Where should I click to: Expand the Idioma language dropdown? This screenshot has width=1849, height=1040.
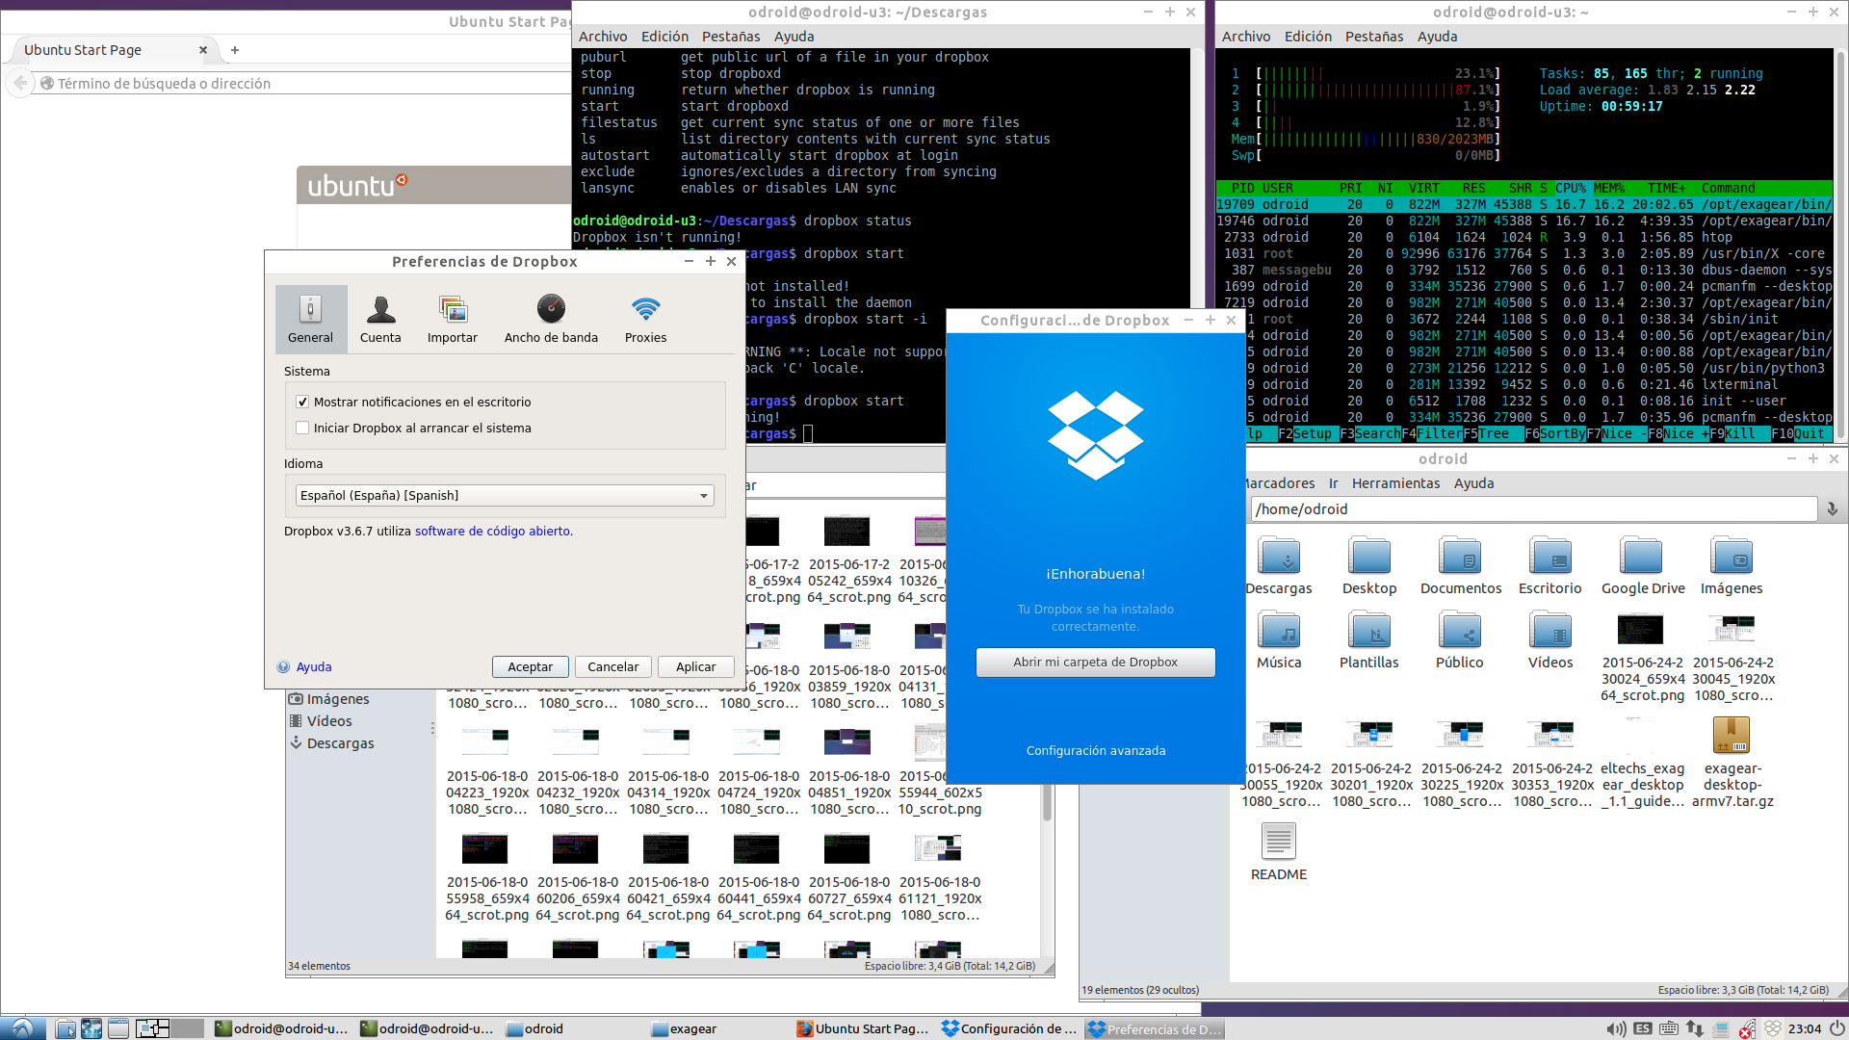click(x=505, y=495)
